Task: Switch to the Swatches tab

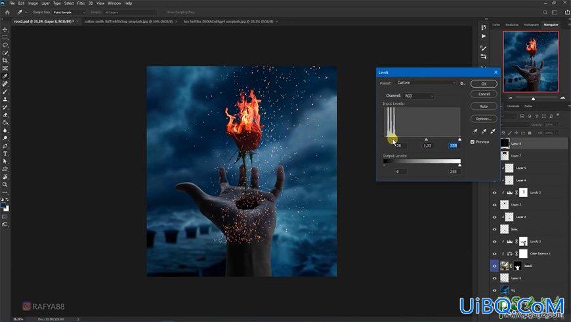Action: pyautogui.click(x=512, y=25)
